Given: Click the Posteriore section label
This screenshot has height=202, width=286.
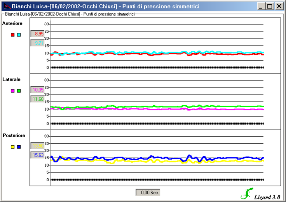Looking at the screenshot, I should coord(14,136).
